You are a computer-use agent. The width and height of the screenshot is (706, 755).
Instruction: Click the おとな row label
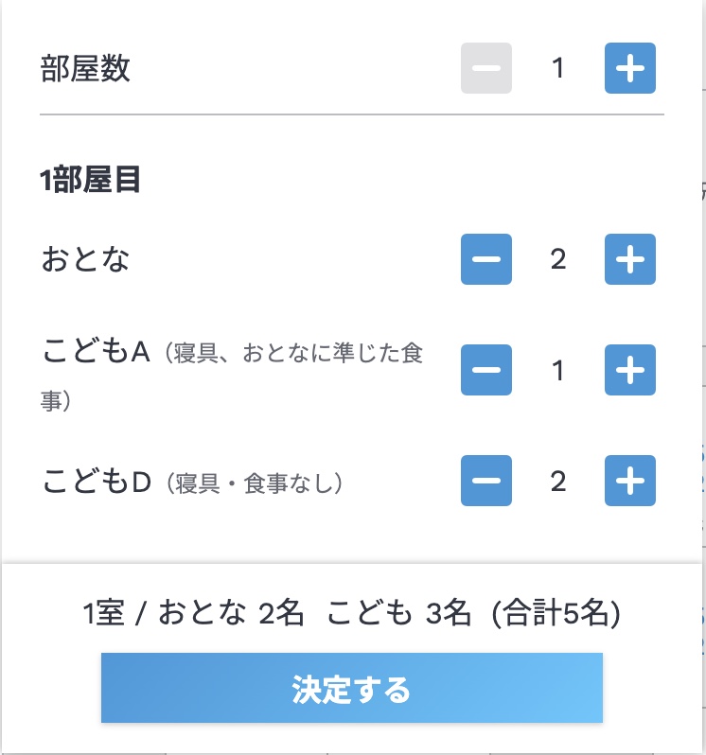coord(85,259)
